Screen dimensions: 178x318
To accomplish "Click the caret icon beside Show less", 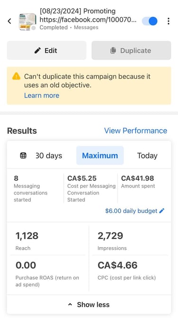I will point(70,305).
